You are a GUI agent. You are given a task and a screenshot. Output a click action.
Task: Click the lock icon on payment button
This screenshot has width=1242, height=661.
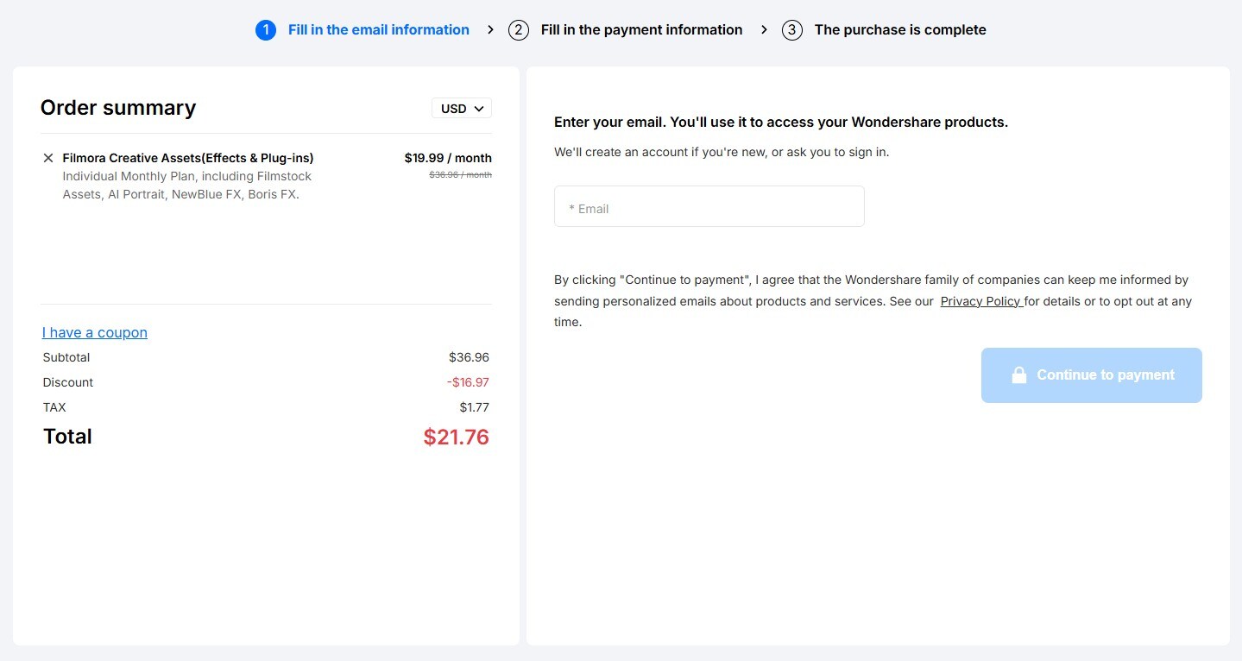click(1018, 375)
